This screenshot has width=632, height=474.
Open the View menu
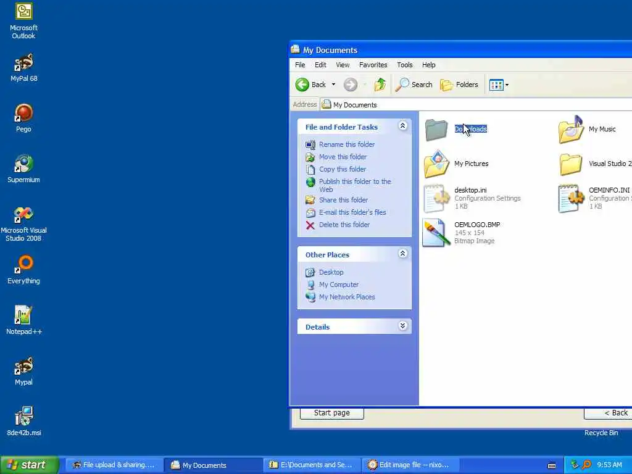coord(343,65)
